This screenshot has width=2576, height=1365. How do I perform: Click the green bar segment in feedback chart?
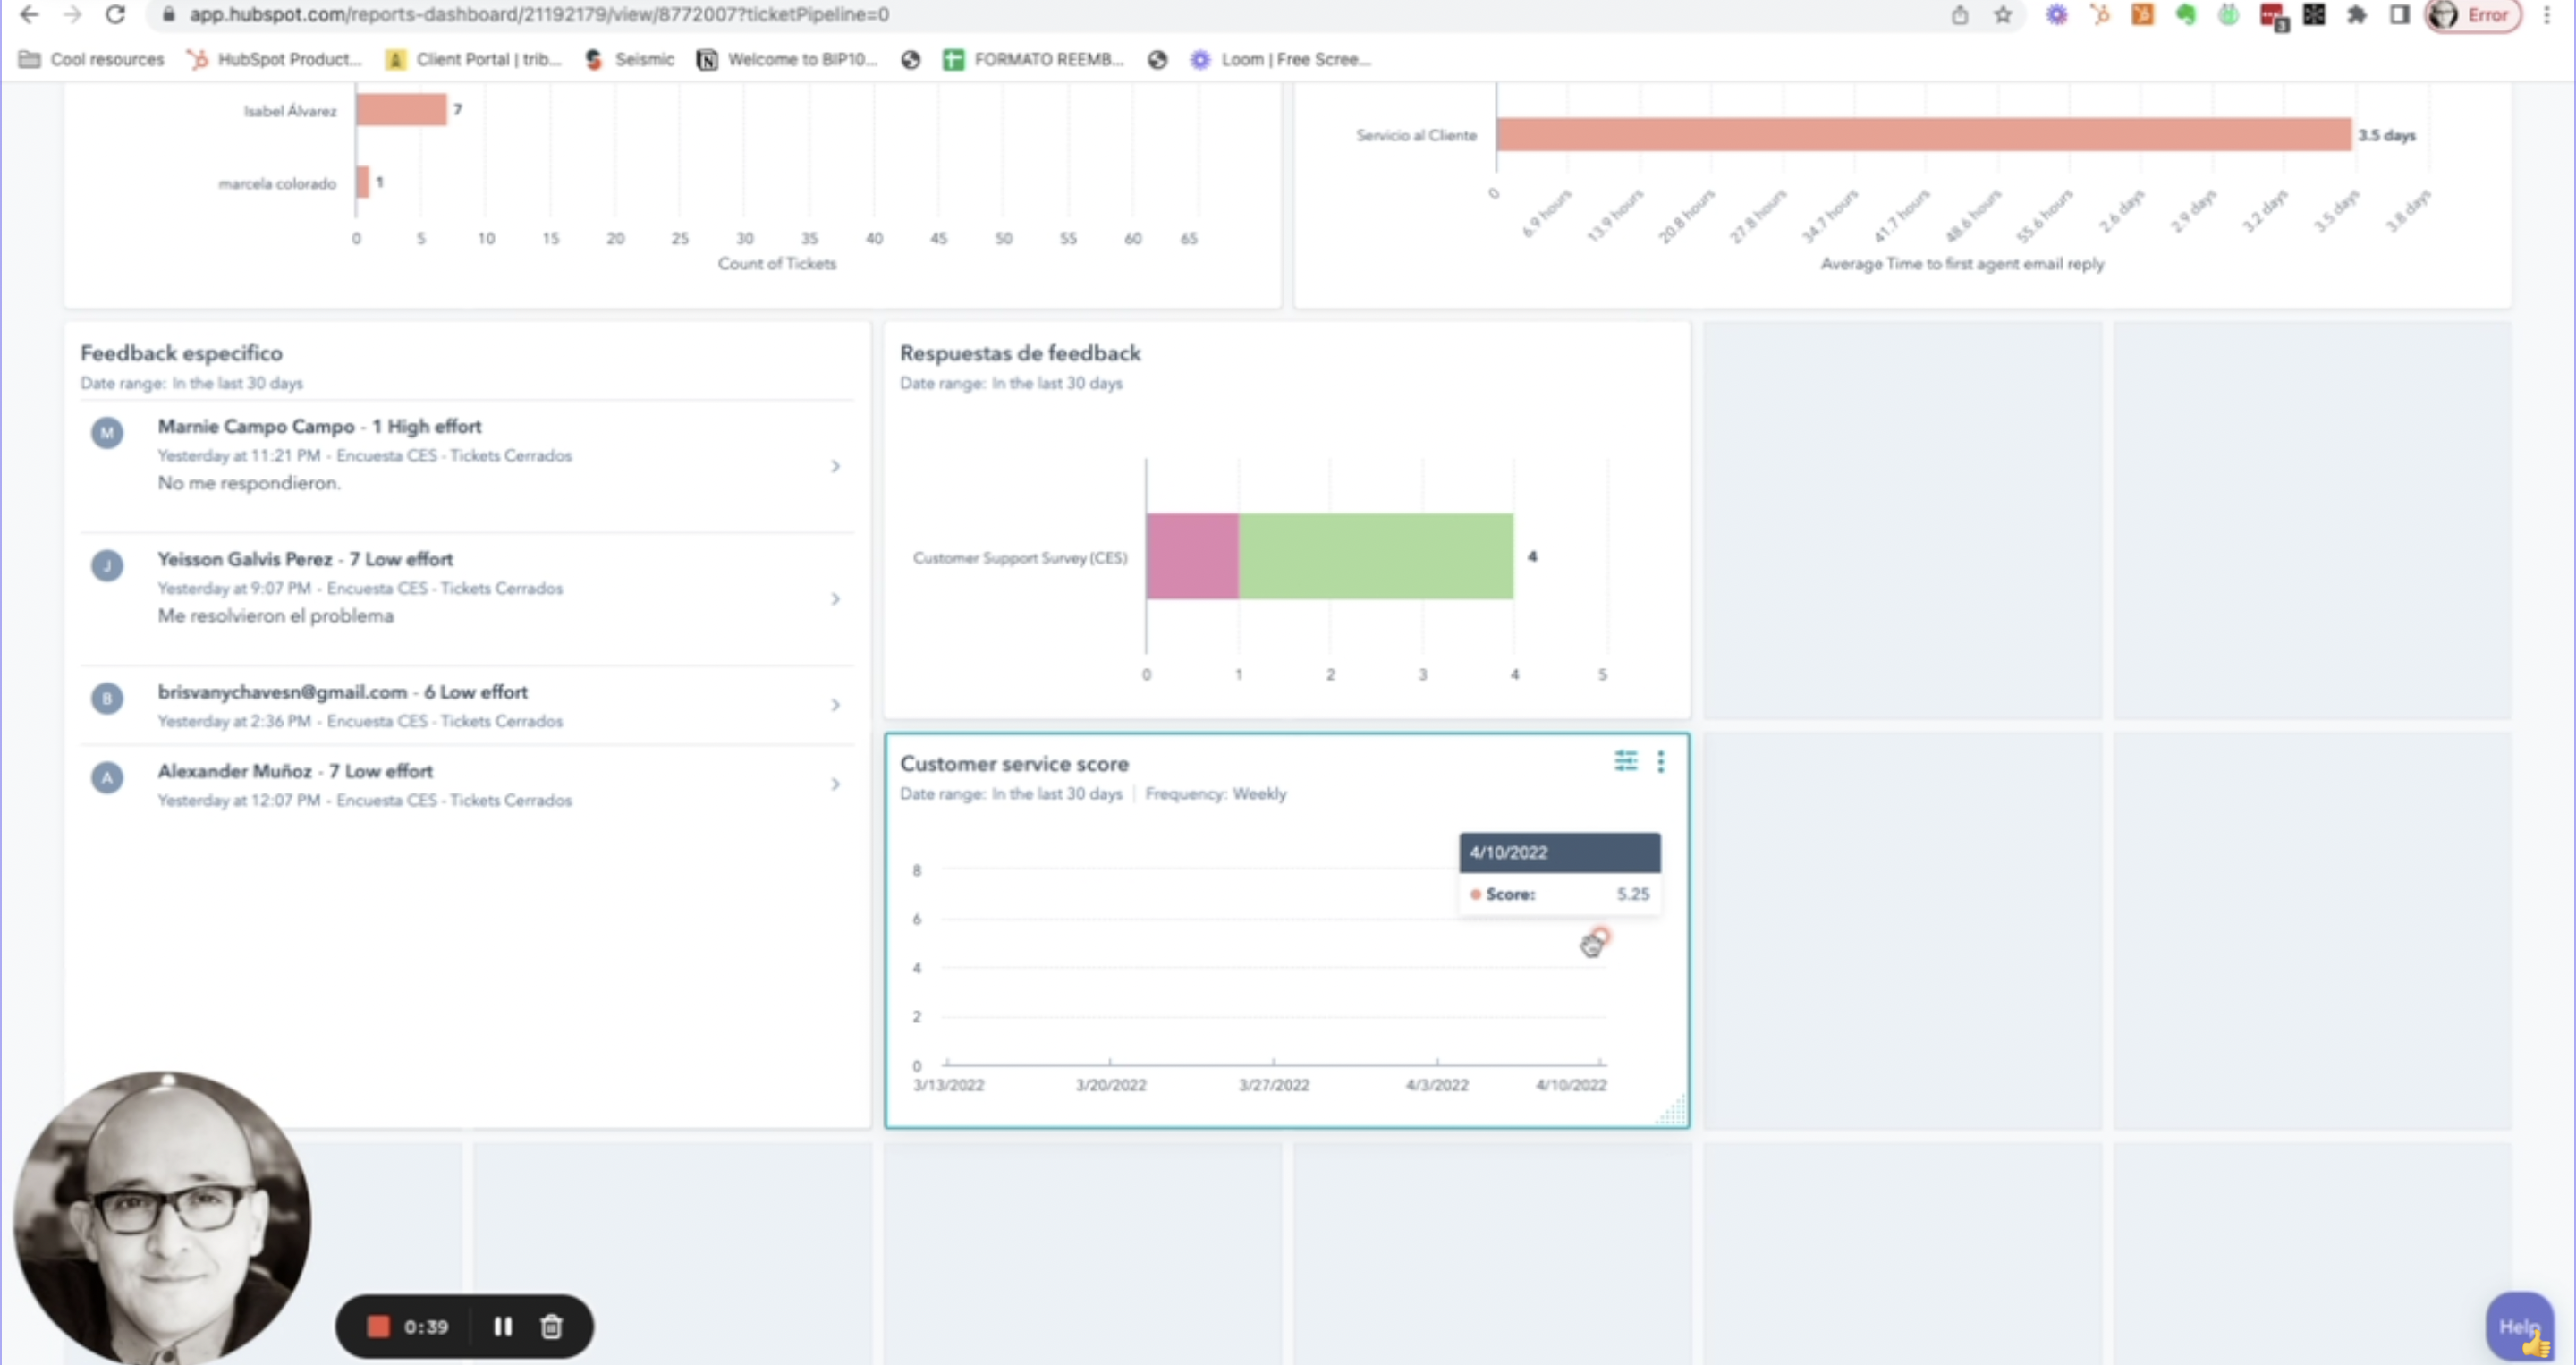tap(1375, 556)
